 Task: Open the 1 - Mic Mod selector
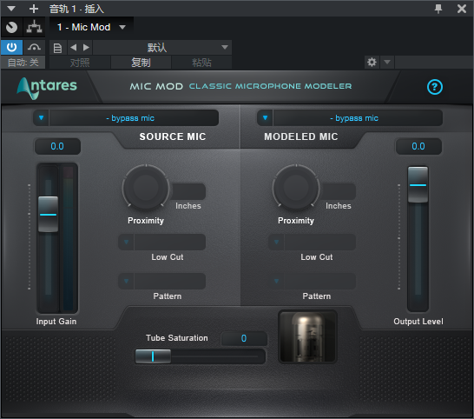91,27
